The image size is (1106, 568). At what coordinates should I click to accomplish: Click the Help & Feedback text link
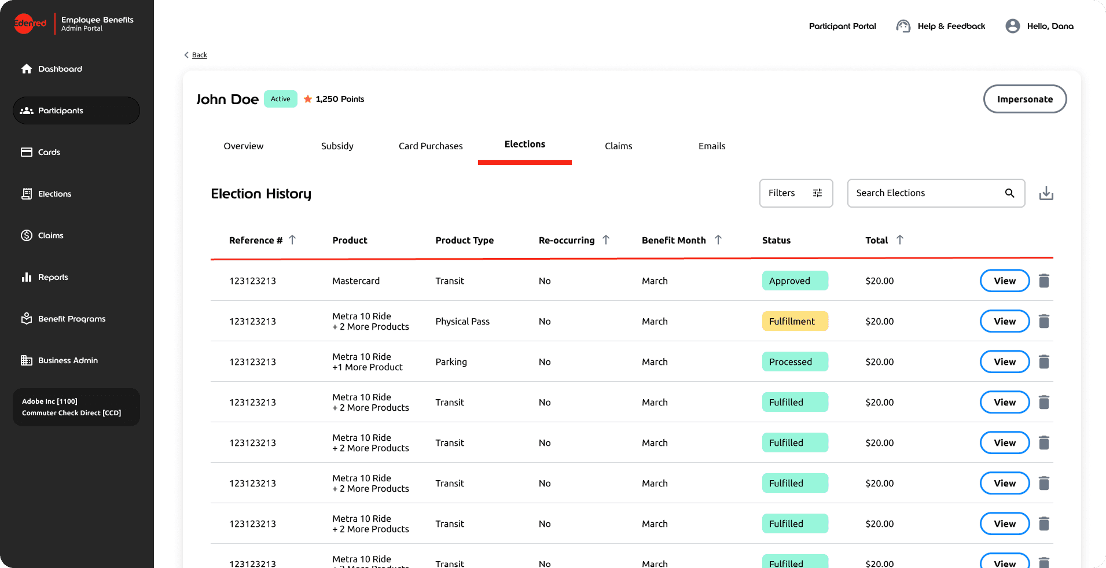click(951, 26)
